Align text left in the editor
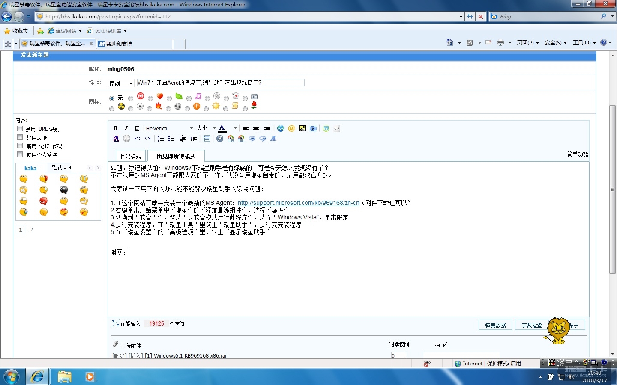Image resolution: width=617 pixels, height=385 pixels. (246, 128)
